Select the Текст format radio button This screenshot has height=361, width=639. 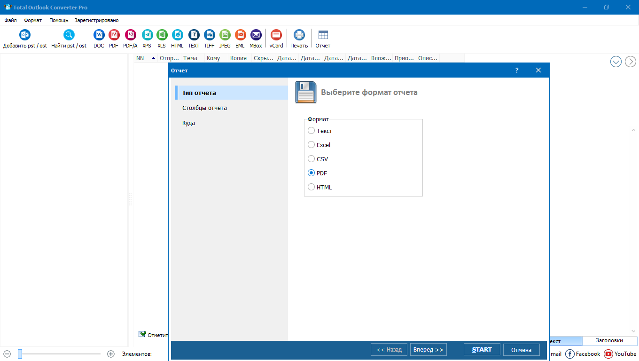[312, 131]
